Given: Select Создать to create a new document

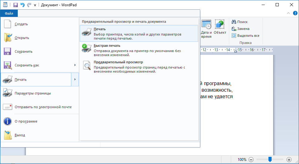Looking at the screenshot, I should pos(40,24).
